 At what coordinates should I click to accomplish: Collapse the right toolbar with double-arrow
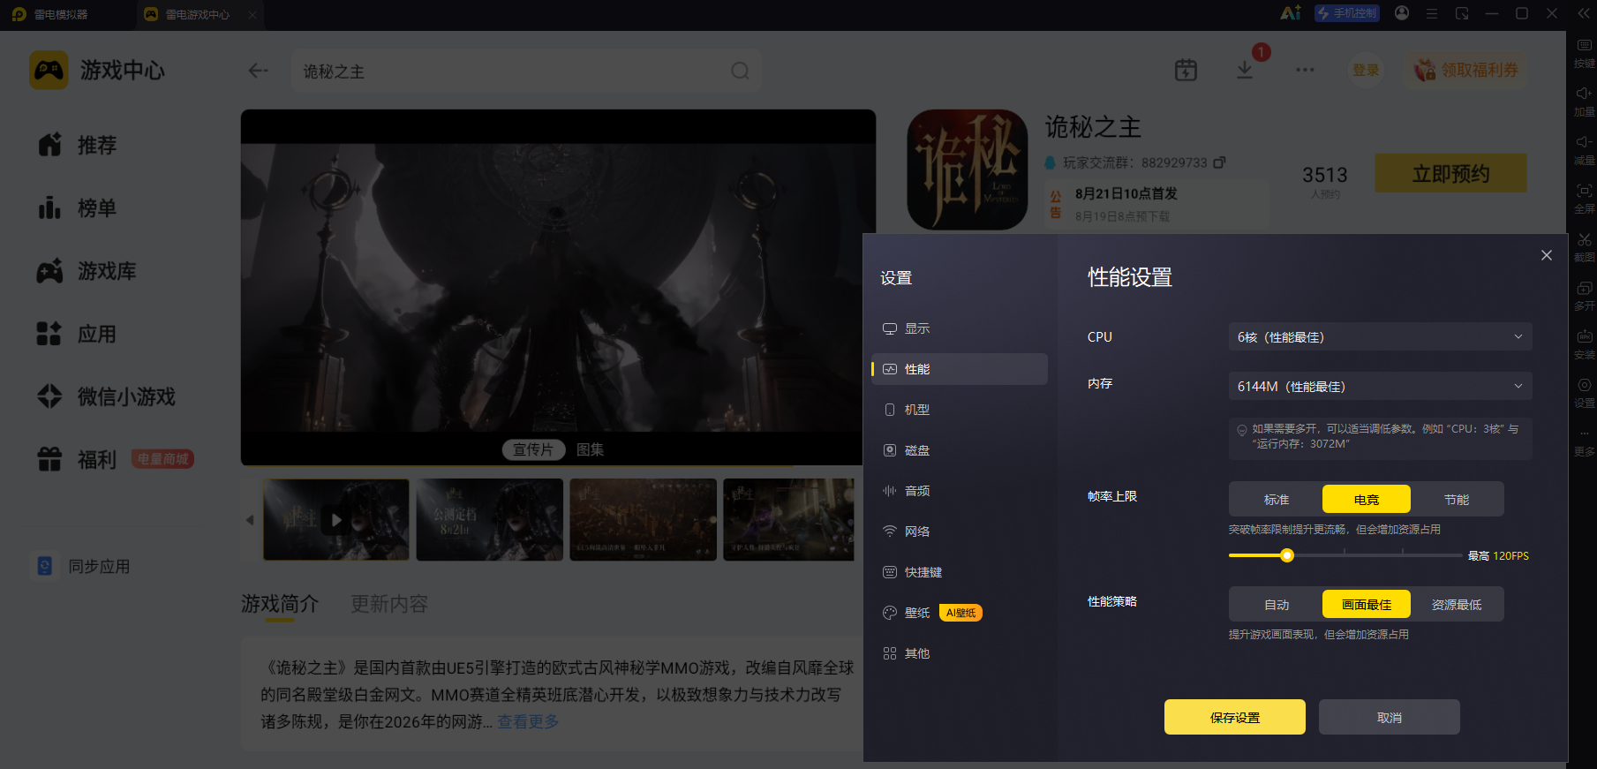1583,13
